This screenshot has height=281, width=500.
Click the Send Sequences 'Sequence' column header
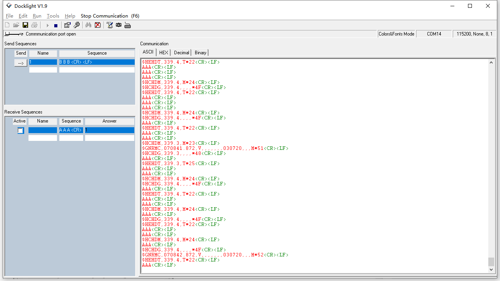point(97,53)
